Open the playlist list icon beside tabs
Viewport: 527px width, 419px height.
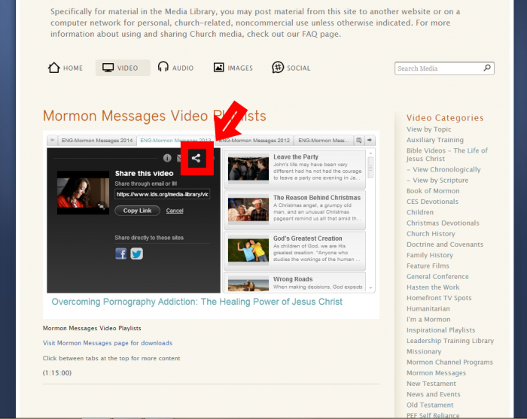[x=359, y=140]
